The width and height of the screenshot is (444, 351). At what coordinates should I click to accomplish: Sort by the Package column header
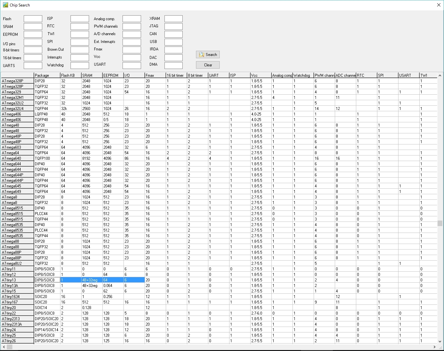pyautogui.click(x=47, y=75)
